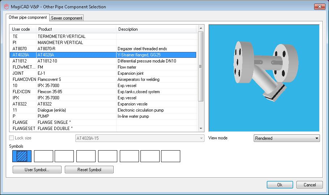Viewport: 329px width, 195px height.
Task: Select the TERMOMETER VERTICAL row
Action: click(103, 36)
